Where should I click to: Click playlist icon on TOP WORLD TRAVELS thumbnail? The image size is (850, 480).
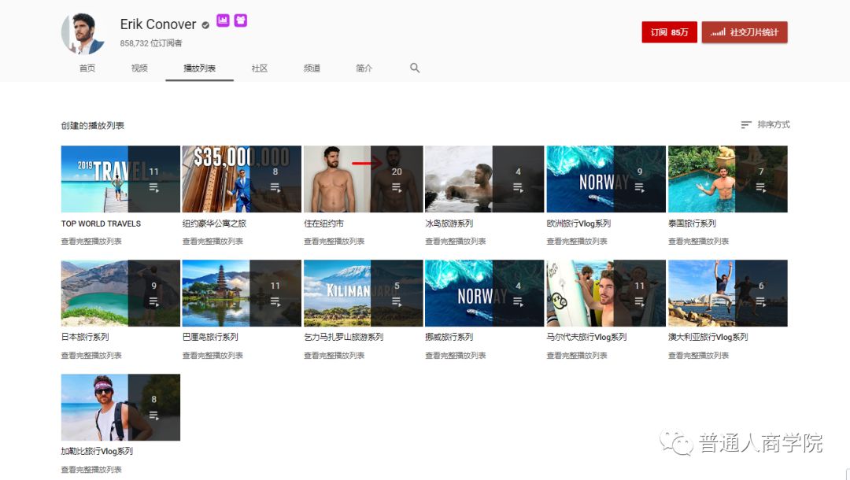coord(153,187)
